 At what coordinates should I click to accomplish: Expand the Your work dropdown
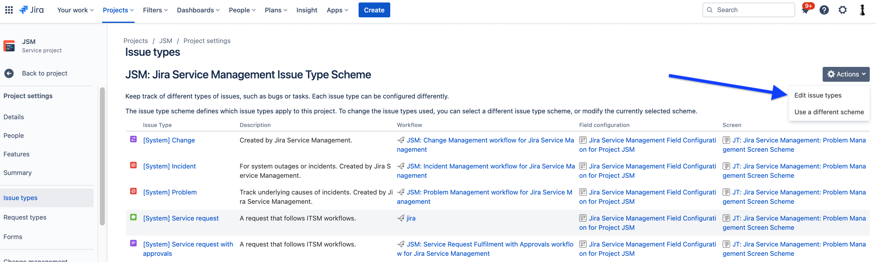(x=75, y=10)
